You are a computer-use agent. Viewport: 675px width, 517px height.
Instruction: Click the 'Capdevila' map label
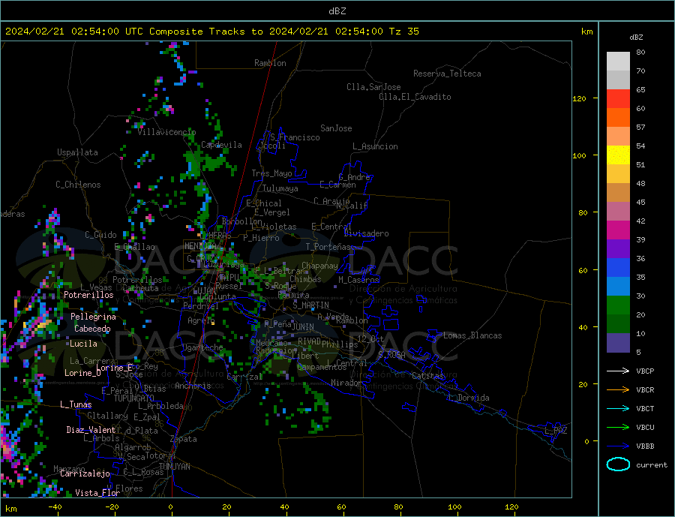point(221,145)
